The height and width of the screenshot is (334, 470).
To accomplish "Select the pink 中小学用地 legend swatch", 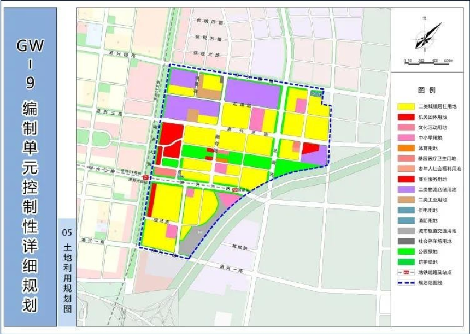I will coord(406,138).
